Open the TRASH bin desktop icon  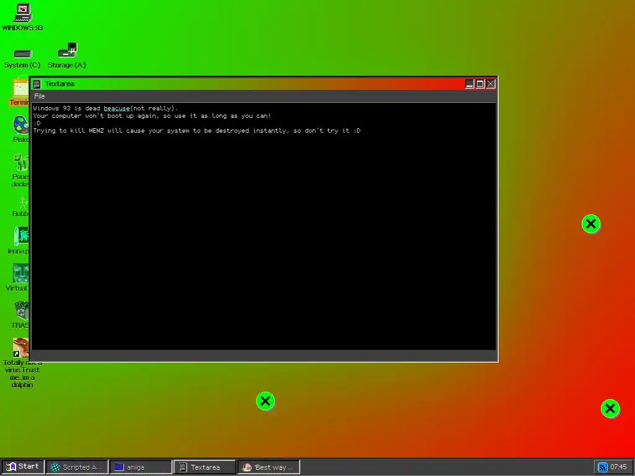pos(20,314)
